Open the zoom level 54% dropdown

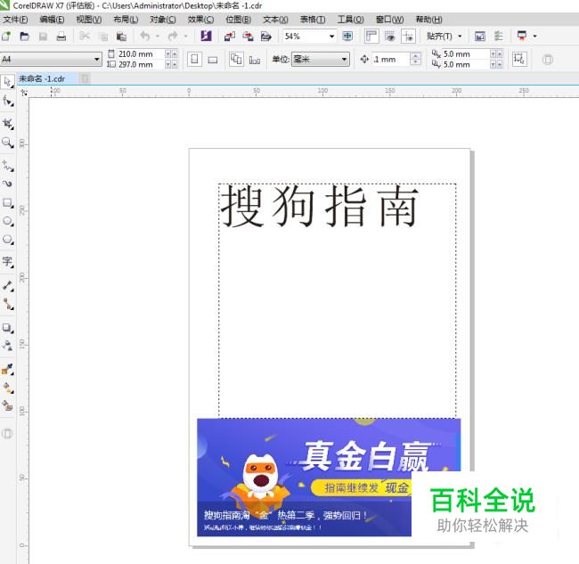point(331,37)
